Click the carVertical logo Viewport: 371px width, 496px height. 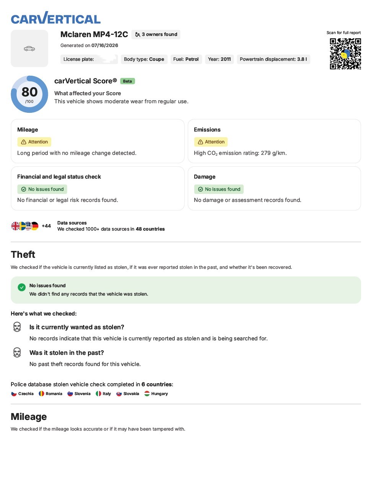55,18
